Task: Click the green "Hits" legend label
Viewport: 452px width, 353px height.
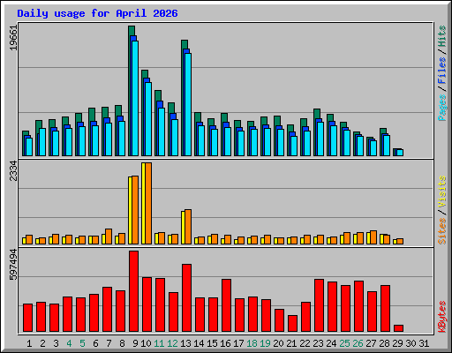Action: pyautogui.click(x=442, y=36)
